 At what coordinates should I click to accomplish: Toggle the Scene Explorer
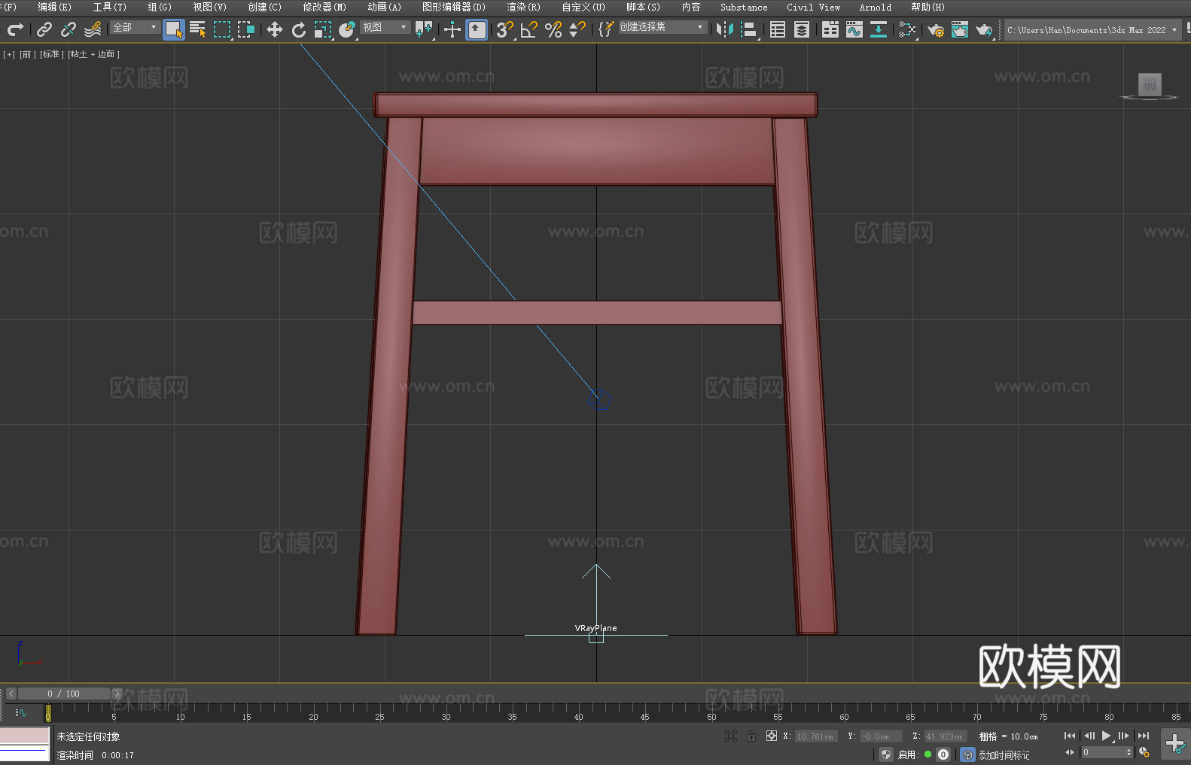[778, 29]
